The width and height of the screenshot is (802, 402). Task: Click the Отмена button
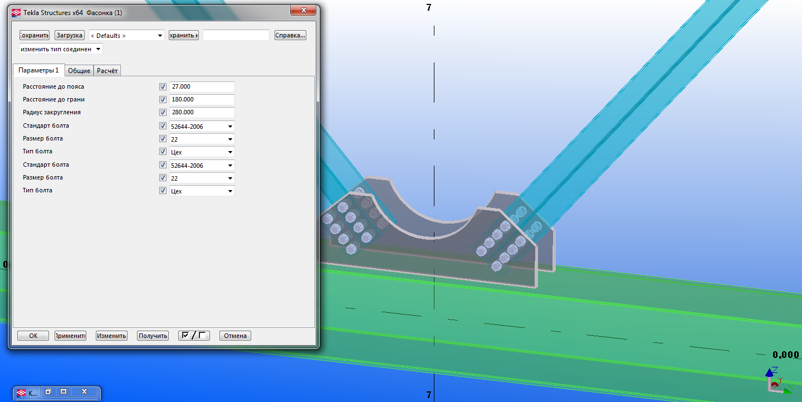pyautogui.click(x=235, y=336)
